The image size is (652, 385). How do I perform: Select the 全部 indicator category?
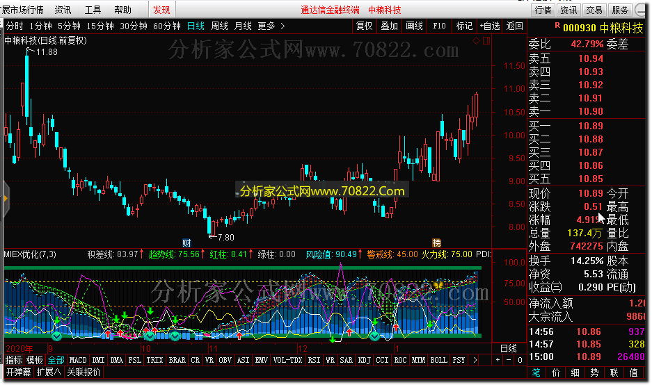pos(56,360)
